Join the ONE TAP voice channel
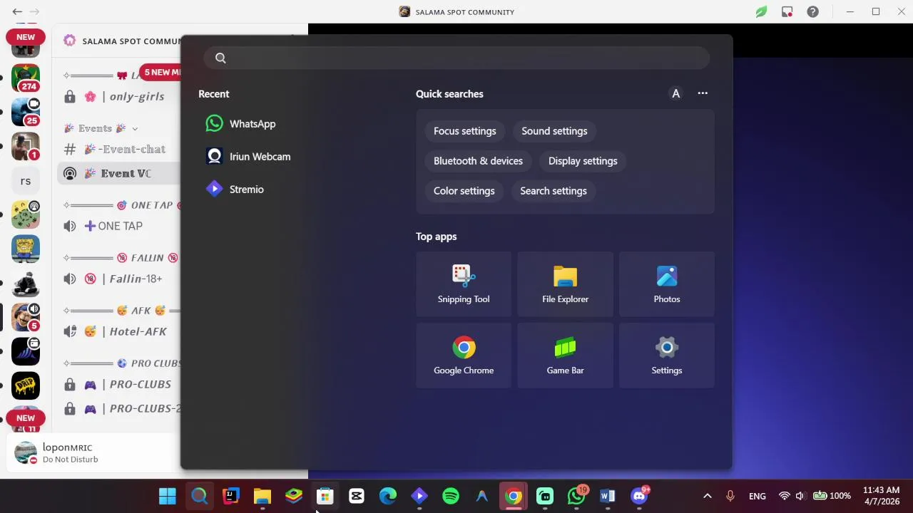The width and height of the screenshot is (913, 513). click(x=119, y=227)
